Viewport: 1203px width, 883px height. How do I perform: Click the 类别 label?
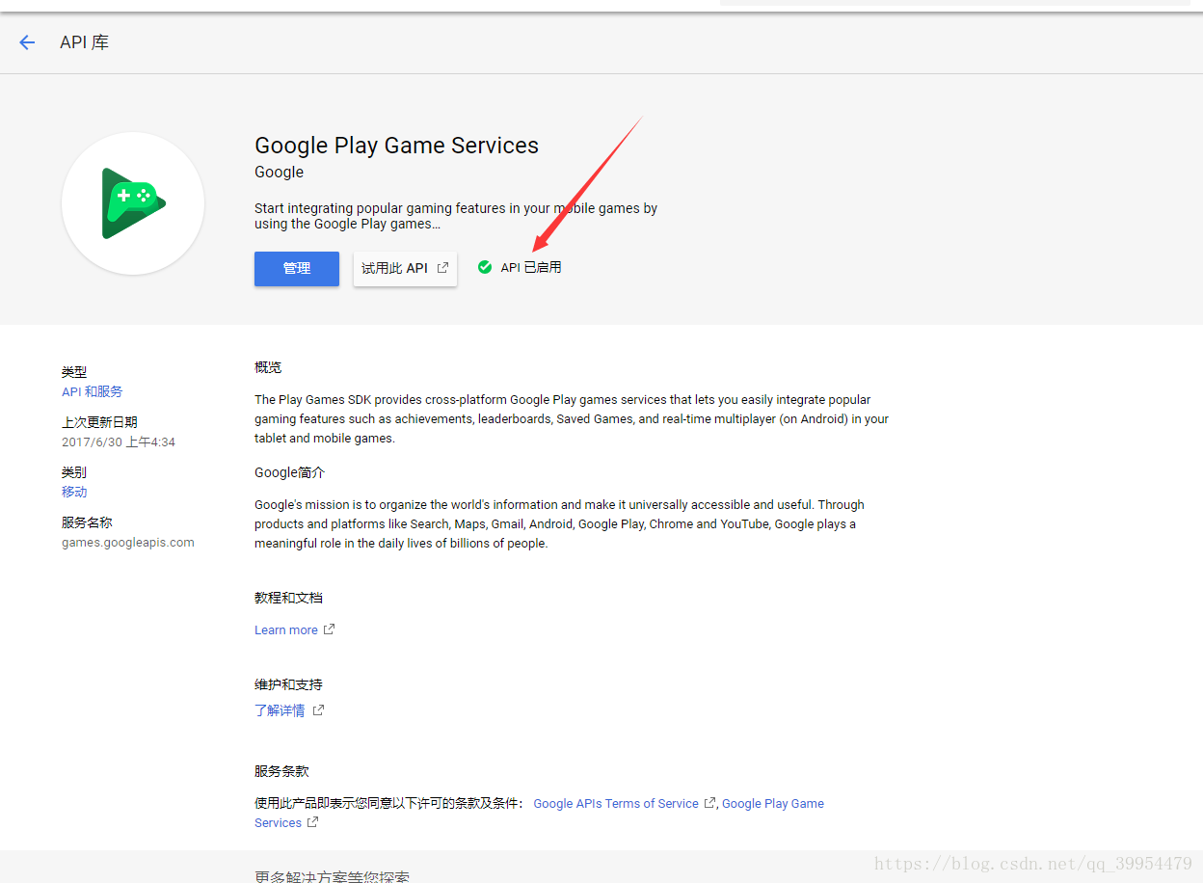74,472
